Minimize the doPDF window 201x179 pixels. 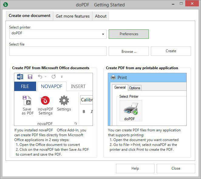coord(173,4)
